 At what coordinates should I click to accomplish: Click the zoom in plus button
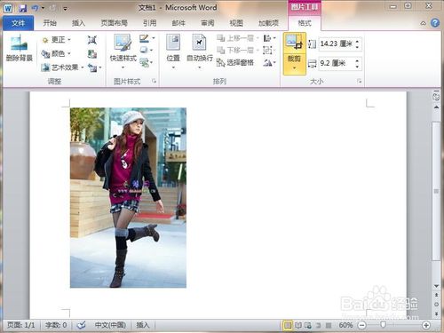(426, 325)
